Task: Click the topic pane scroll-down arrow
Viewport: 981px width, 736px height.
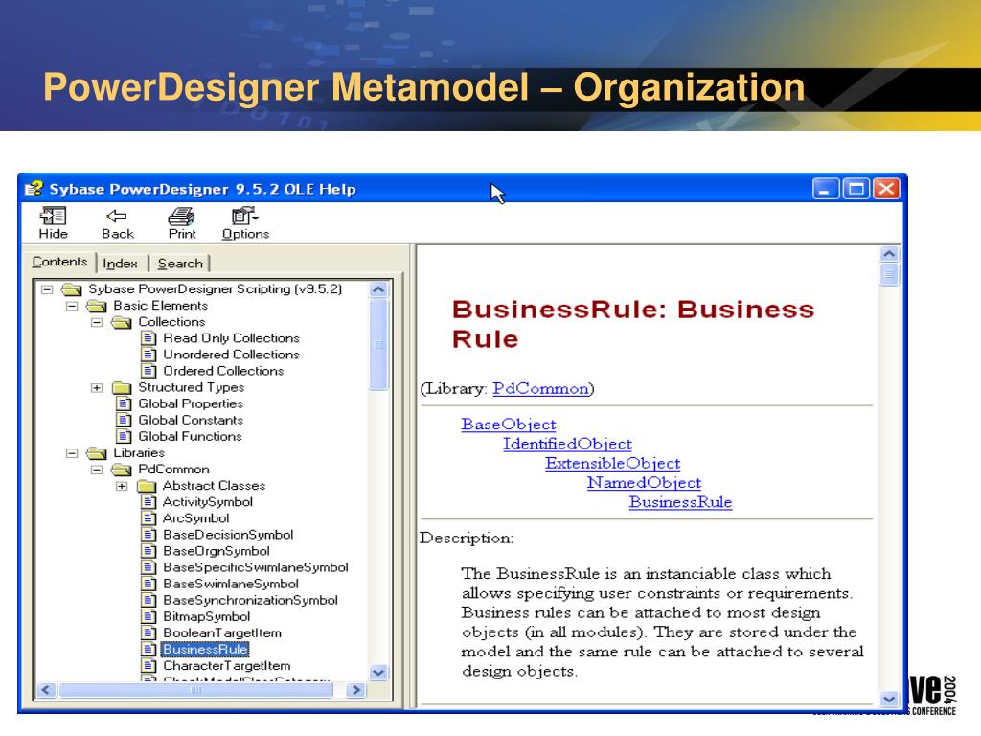Action: pyautogui.click(x=889, y=699)
